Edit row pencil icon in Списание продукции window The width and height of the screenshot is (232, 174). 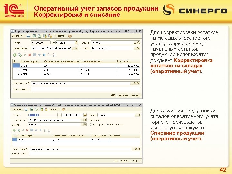(23, 130)
